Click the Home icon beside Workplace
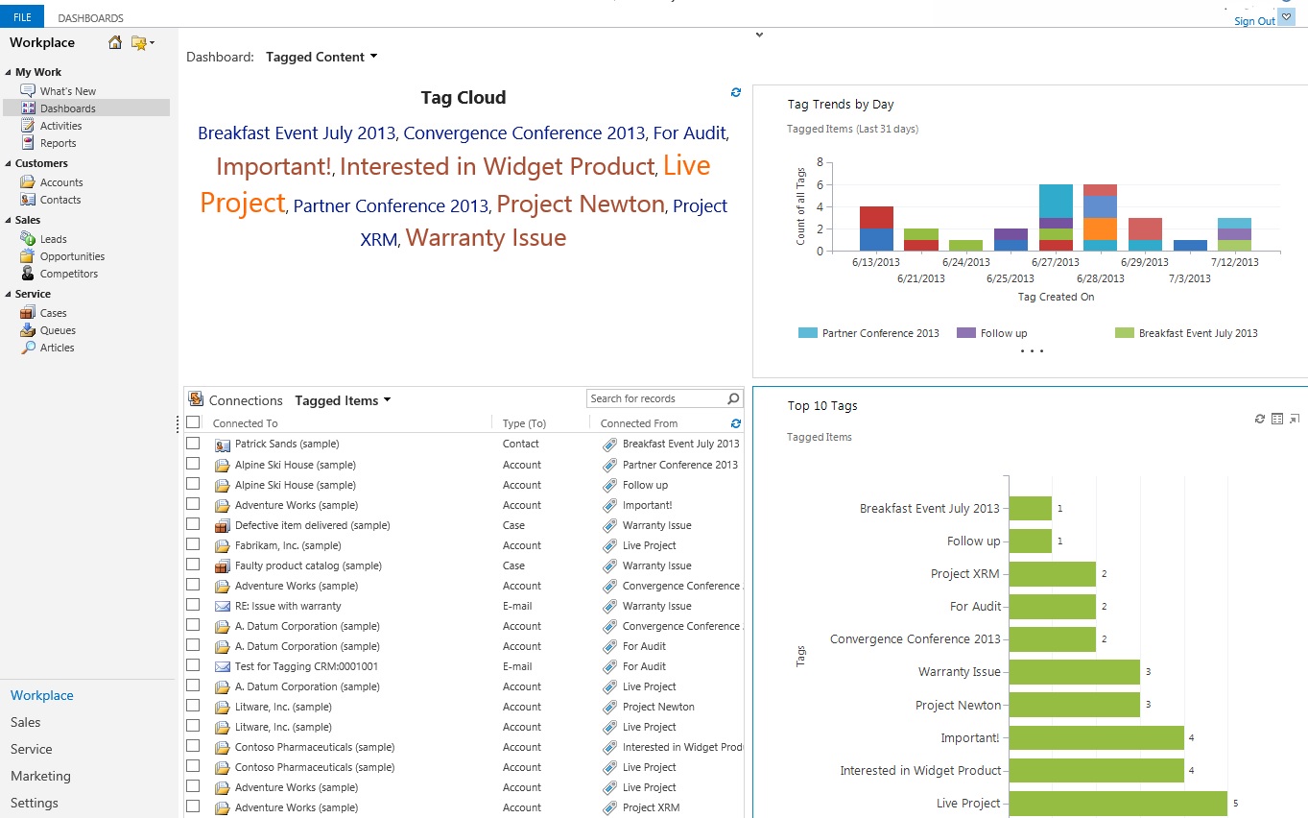 click(x=115, y=42)
